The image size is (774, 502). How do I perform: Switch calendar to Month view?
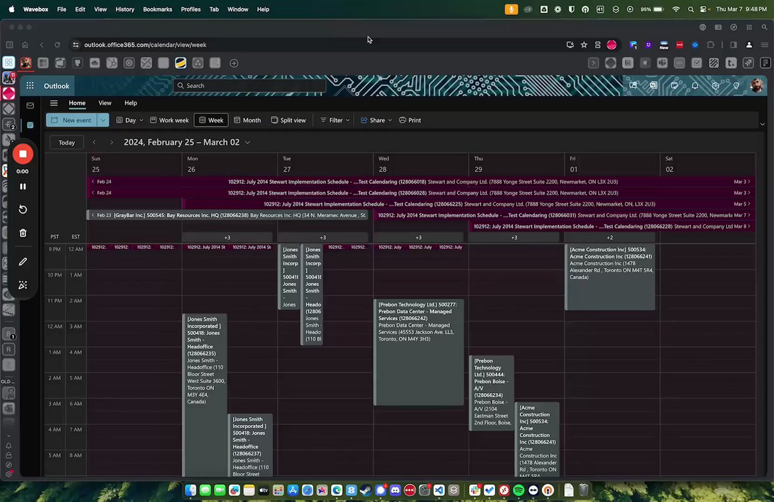[247, 120]
